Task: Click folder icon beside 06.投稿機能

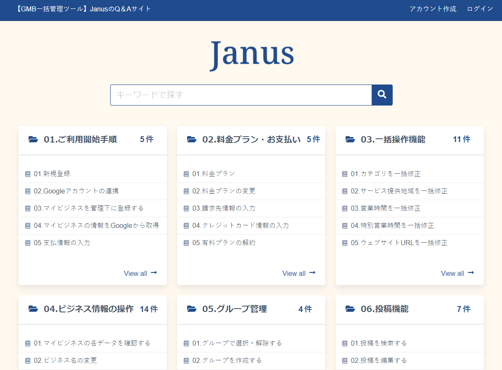Action: click(350, 309)
